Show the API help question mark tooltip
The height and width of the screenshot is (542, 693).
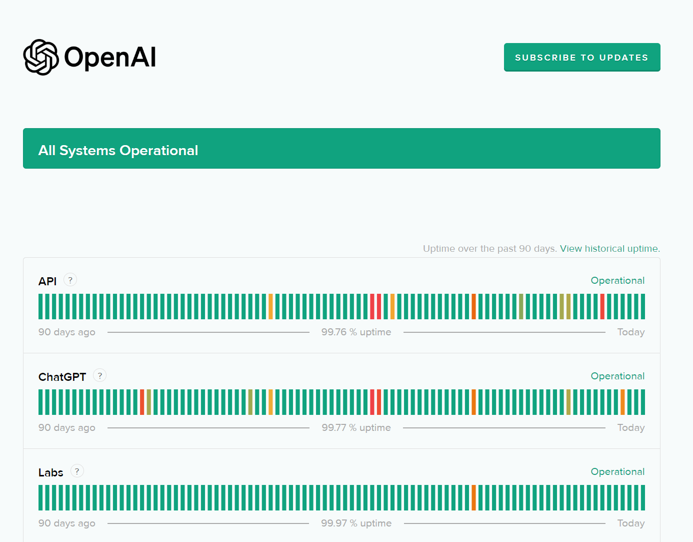(x=70, y=280)
